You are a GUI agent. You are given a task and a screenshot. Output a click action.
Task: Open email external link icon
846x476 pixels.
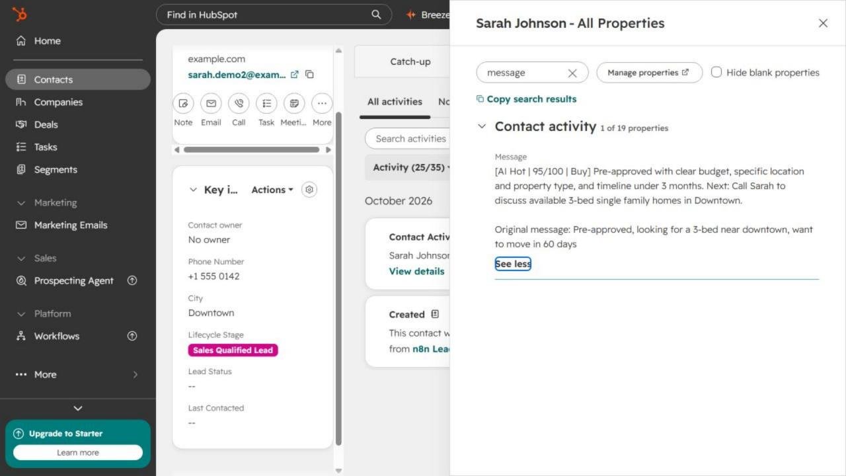[295, 75]
